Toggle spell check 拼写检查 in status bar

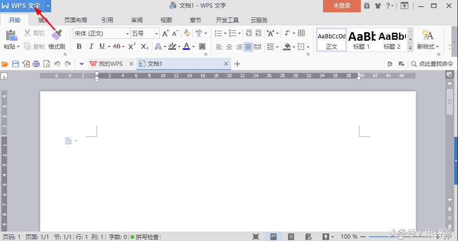point(144,237)
